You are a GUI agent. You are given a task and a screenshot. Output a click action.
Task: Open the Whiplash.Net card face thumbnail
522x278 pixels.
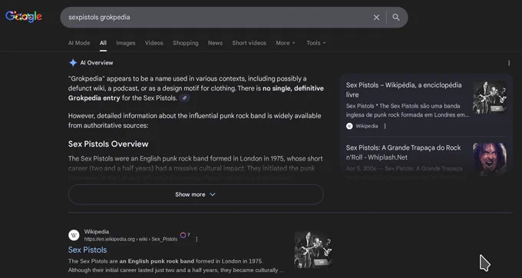click(x=490, y=160)
